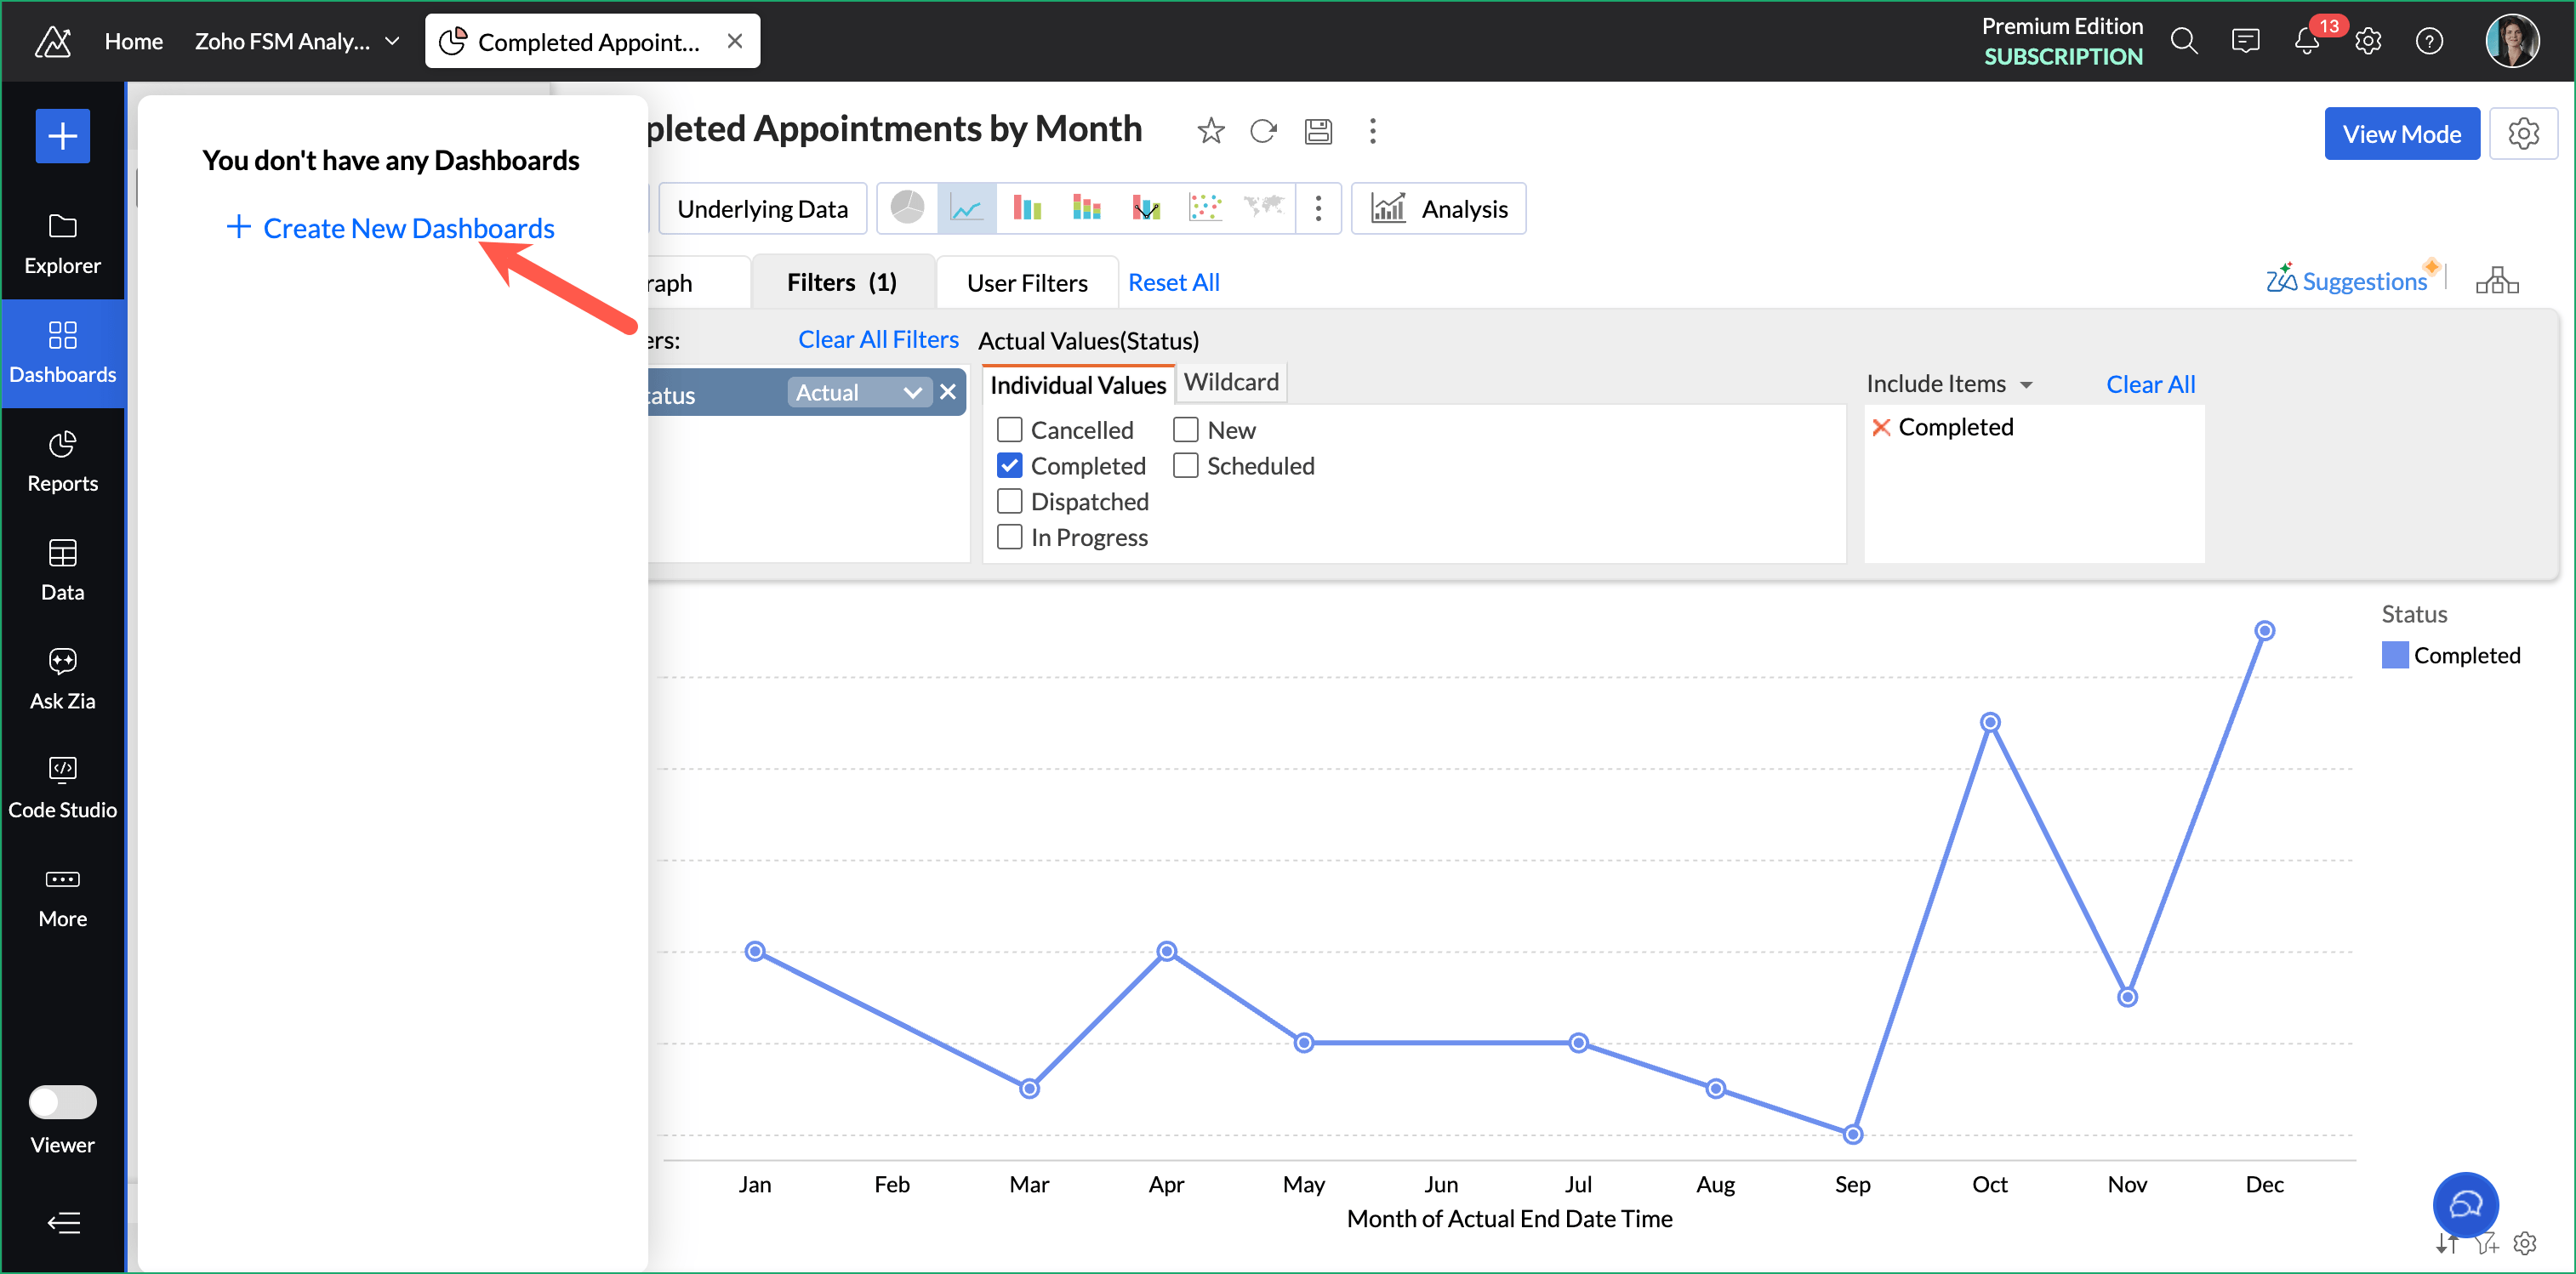The image size is (2576, 1274).
Task: Click the Completed legend color swatch
Action: coord(2394,655)
